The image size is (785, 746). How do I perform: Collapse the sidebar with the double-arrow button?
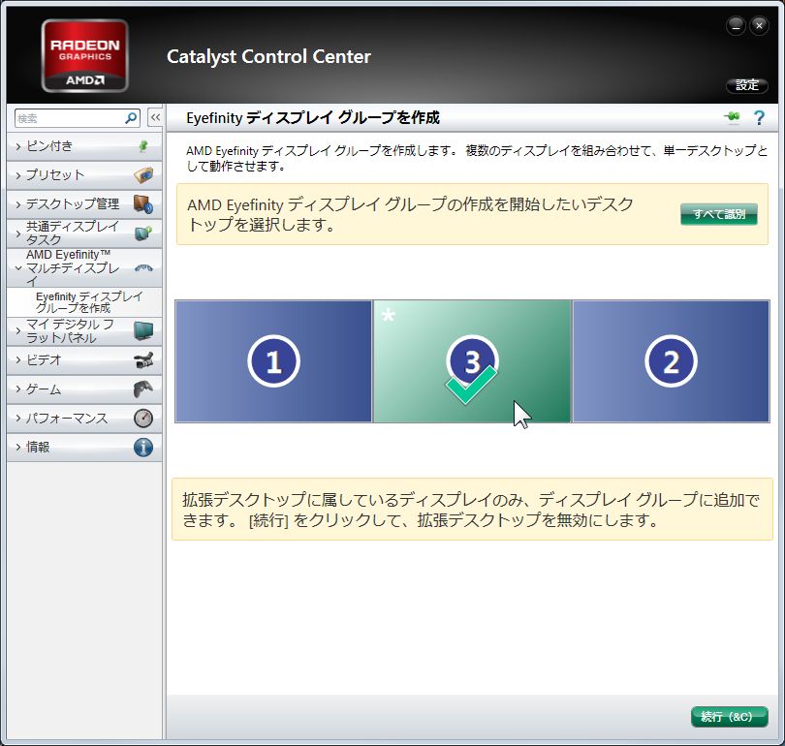(x=155, y=118)
